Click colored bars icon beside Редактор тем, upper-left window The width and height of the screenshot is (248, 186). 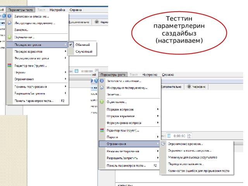pyautogui.click(x=9, y=65)
